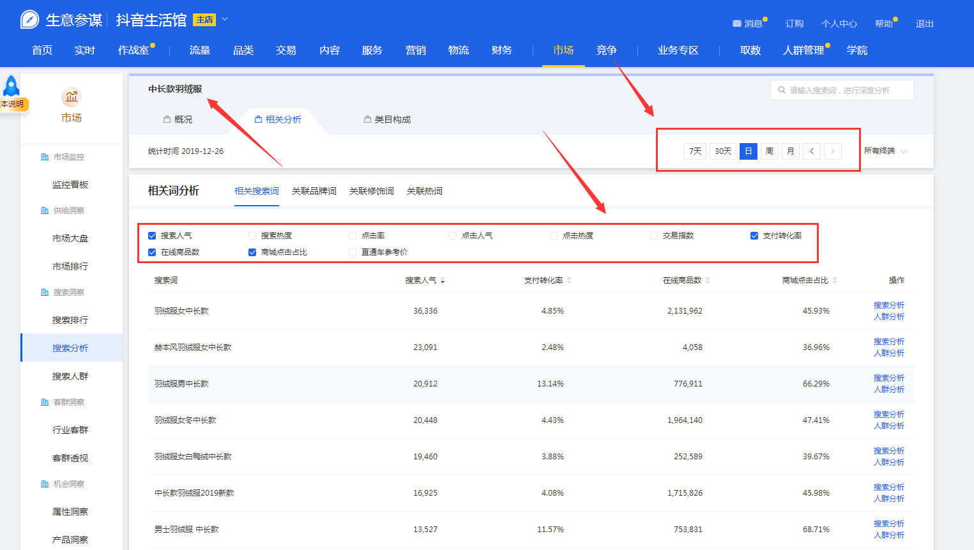
Task: Sort by 在线商品数 column arrows
Action: coord(708,280)
